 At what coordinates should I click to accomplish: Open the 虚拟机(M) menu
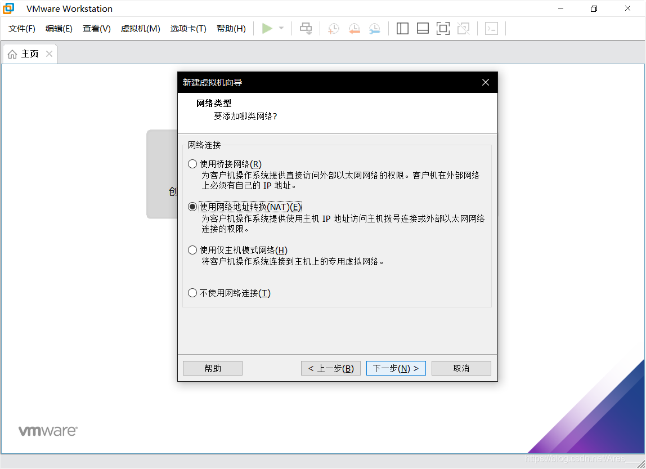(141, 29)
